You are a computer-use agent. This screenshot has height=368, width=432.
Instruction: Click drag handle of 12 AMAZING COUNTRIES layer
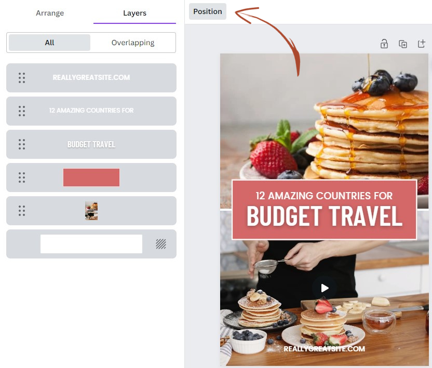22,111
